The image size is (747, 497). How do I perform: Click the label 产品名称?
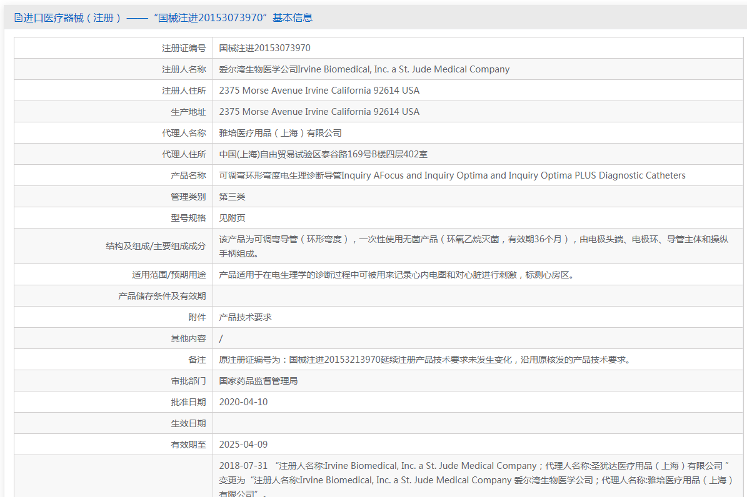188,175
